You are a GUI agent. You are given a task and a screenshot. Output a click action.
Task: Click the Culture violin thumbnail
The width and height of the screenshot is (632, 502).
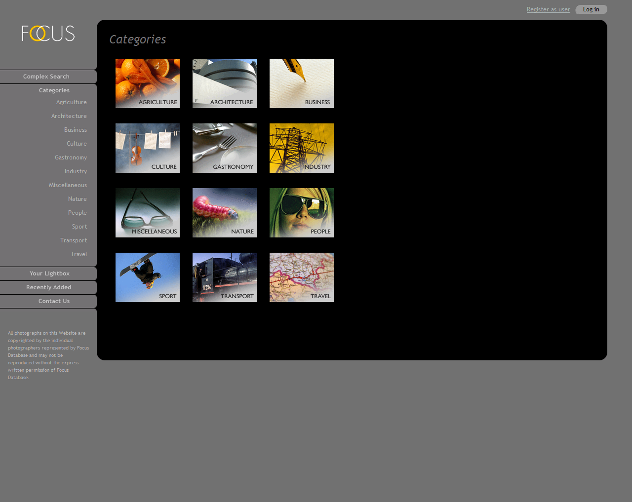coord(147,148)
